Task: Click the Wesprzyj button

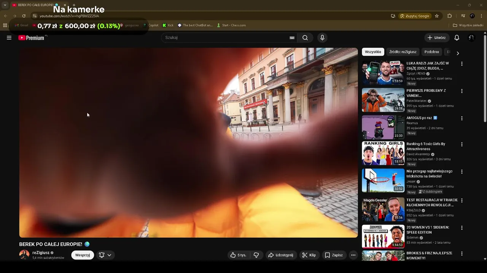Action: [x=83, y=255]
